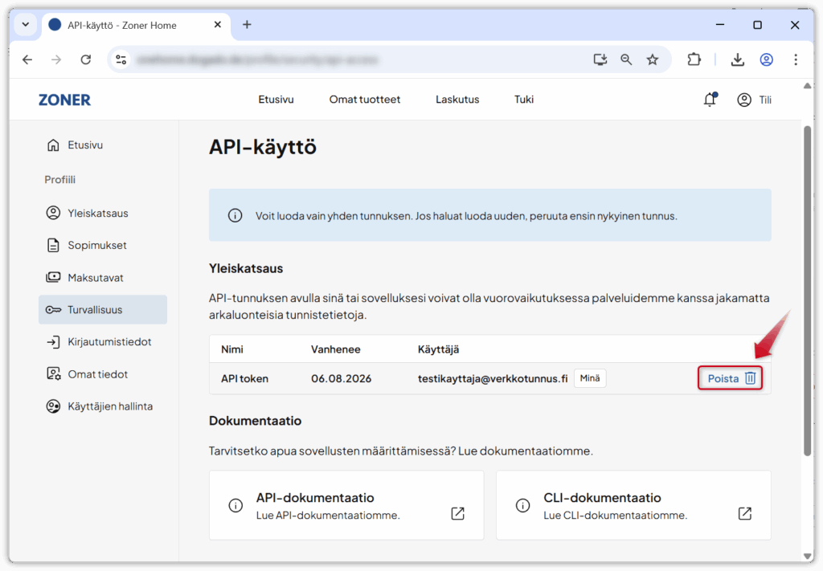Screen dimensions: 823x571
Task: Open Maksutavat in the sidebar
Action: [95, 278]
